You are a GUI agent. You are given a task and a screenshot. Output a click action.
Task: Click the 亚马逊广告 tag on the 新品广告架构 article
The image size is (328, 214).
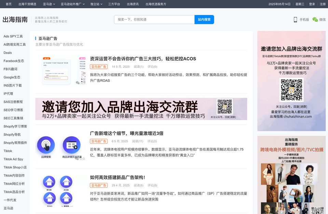98,185
